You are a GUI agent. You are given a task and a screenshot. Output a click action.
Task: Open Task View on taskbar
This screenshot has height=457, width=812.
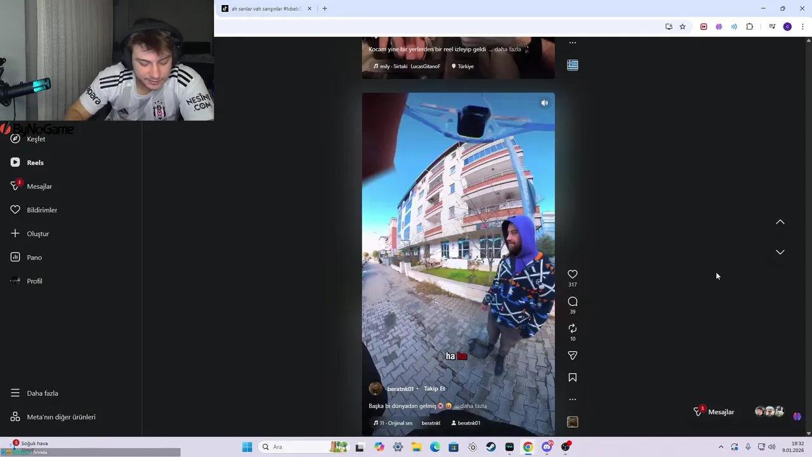[x=360, y=447]
